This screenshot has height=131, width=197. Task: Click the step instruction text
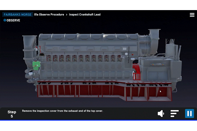[x=62, y=111]
